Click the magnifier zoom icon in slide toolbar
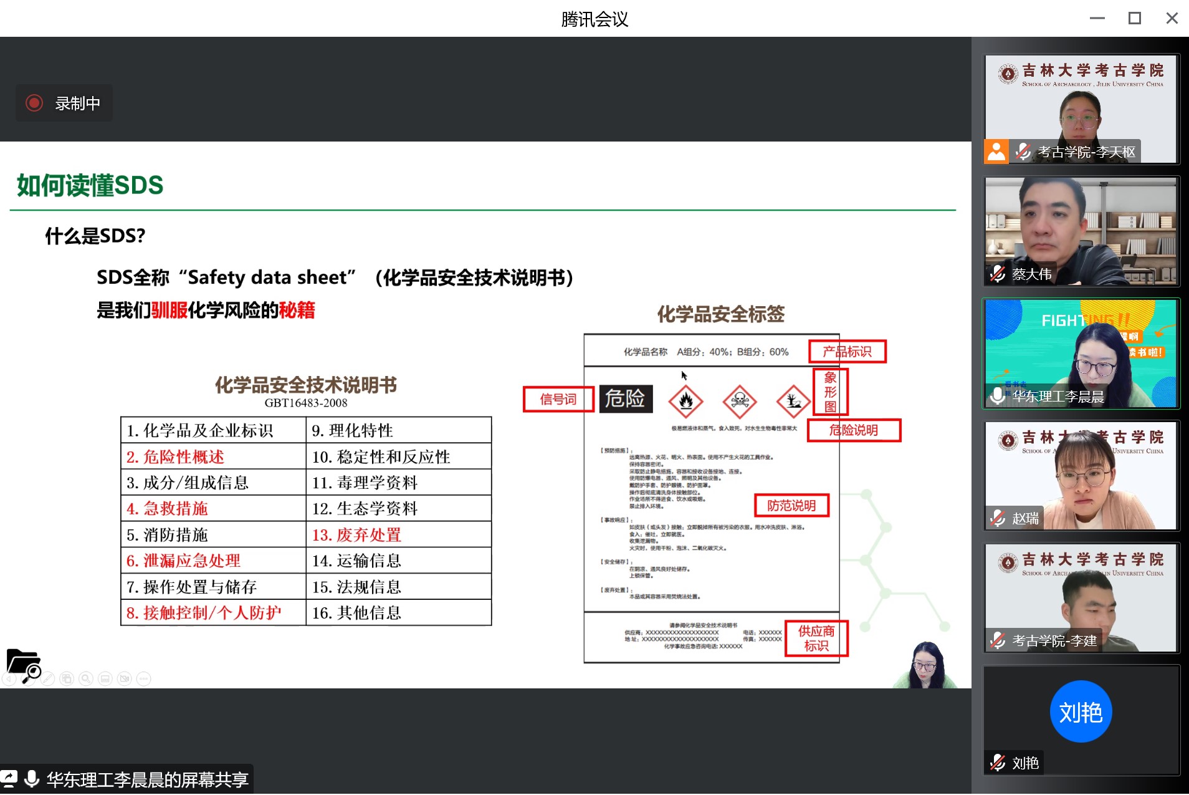This screenshot has height=795, width=1189. pyautogui.click(x=86, y=678)
